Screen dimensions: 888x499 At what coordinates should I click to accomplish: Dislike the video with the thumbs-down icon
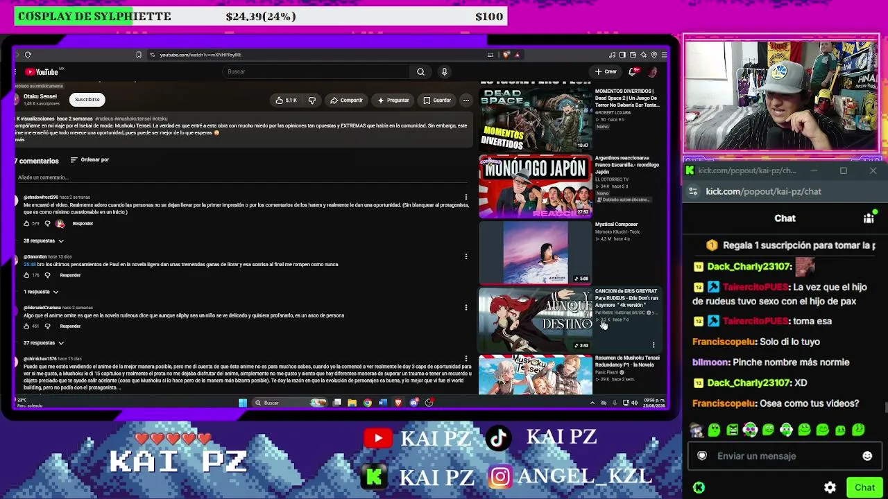click(x=312, y=100)
